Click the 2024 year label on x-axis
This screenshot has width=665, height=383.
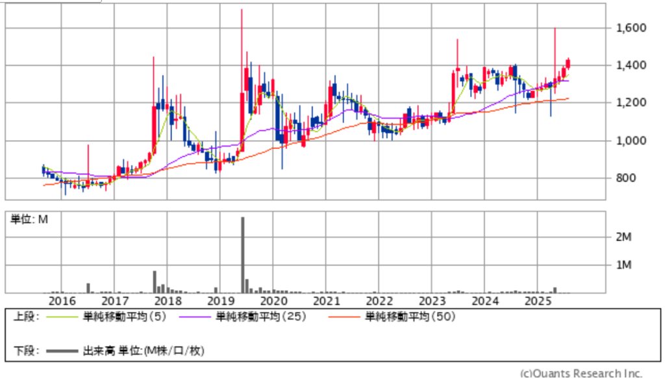[x=485, y=301]
